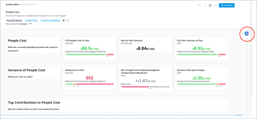Open the analysis settings gear

(210, 5)
